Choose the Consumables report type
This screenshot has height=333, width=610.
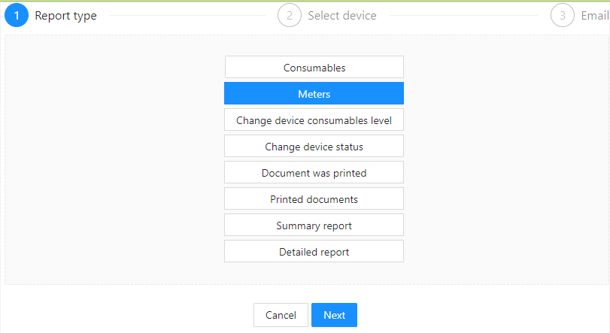coord(314,67)
